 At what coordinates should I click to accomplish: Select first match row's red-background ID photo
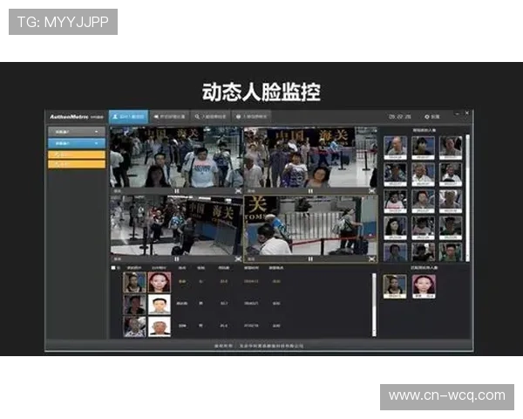pyautogui.click(x=160, y=282)
